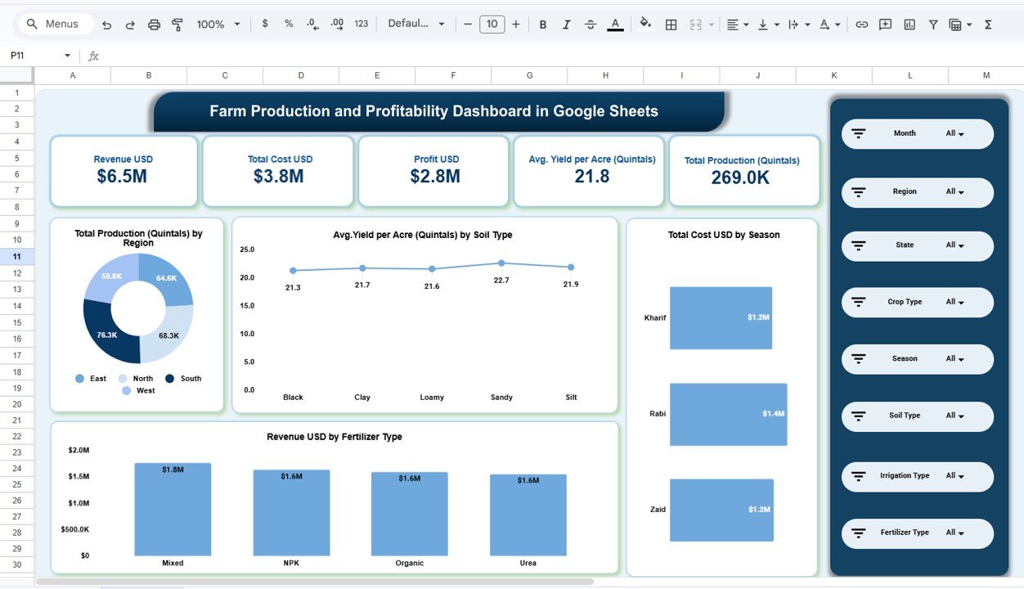Click the Undo button
This screenshot has height=589, width=1024.
pyautogui.click(x=106, y=25)
